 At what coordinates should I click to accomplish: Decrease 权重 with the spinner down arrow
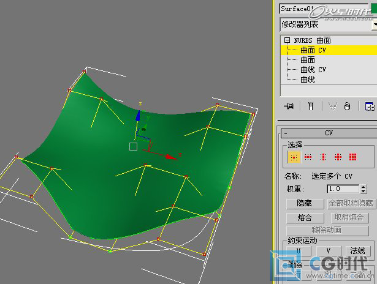point(364,192)
